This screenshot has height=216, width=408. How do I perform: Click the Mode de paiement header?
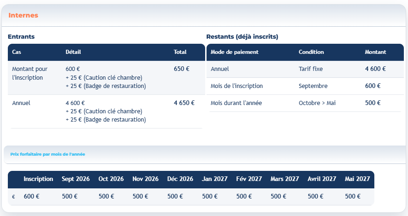pyautogui.click(x=235, y=52)
